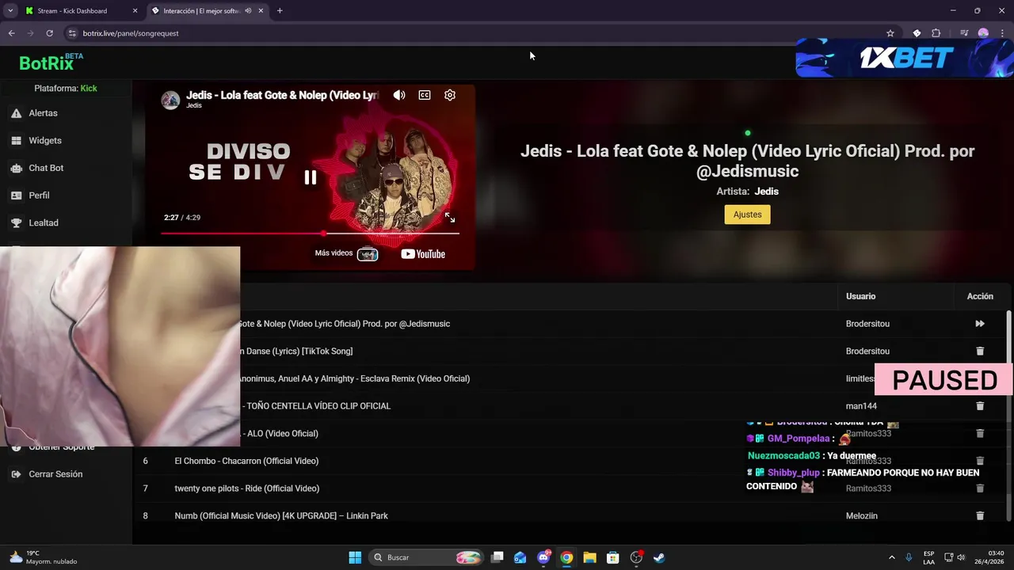
Task: Close the Interacción tab
Action: [x=261, y=11]
